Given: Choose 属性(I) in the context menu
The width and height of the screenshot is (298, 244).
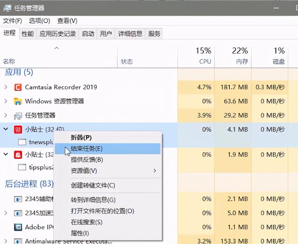Looking at the screenshot, I should point(108,233).
